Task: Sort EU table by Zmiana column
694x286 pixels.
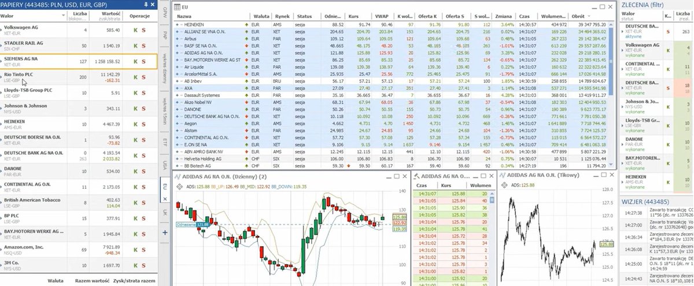Action: 505,16
